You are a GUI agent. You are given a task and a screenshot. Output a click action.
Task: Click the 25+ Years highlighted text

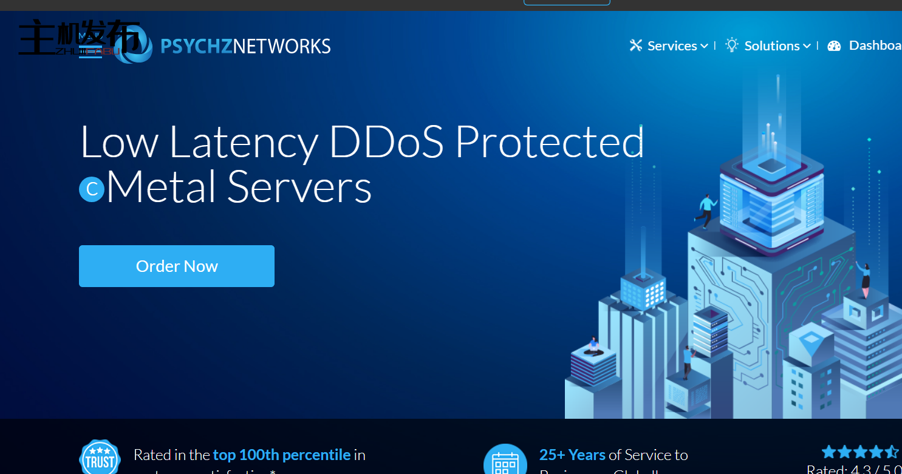(x=572, y=455)
